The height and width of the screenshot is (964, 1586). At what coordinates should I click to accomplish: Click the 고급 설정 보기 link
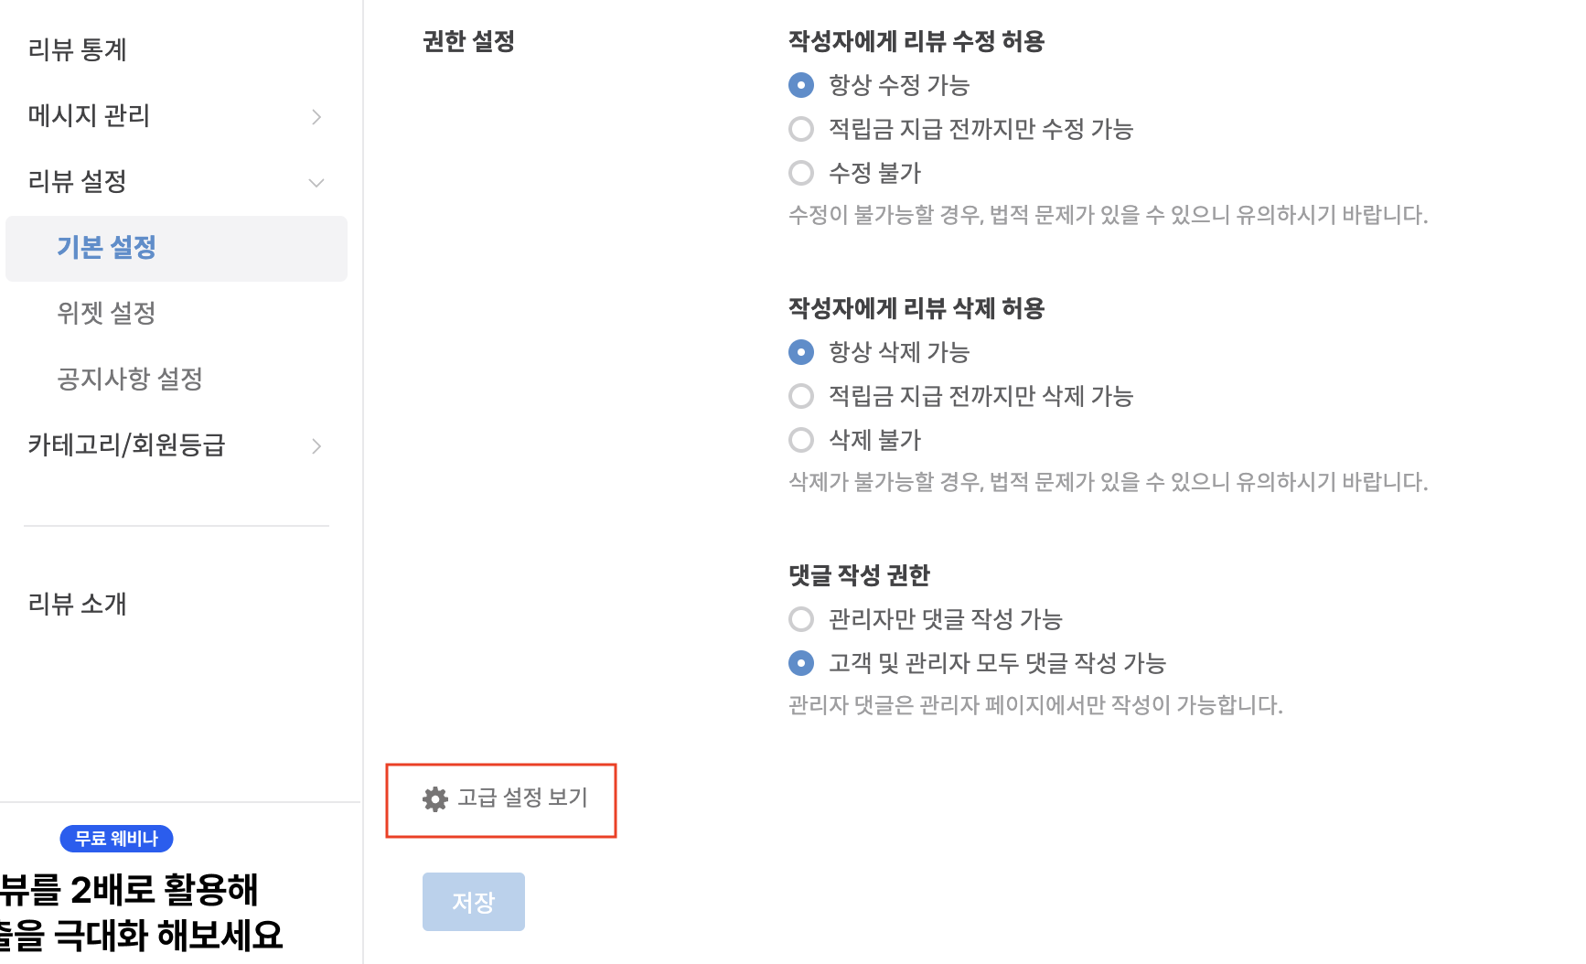522,798
